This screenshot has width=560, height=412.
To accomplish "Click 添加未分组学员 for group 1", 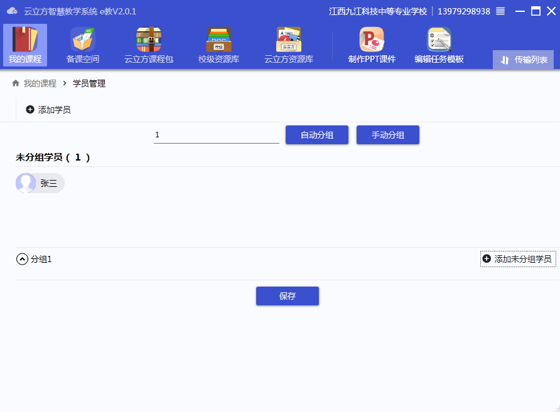I will click(517, 259).
